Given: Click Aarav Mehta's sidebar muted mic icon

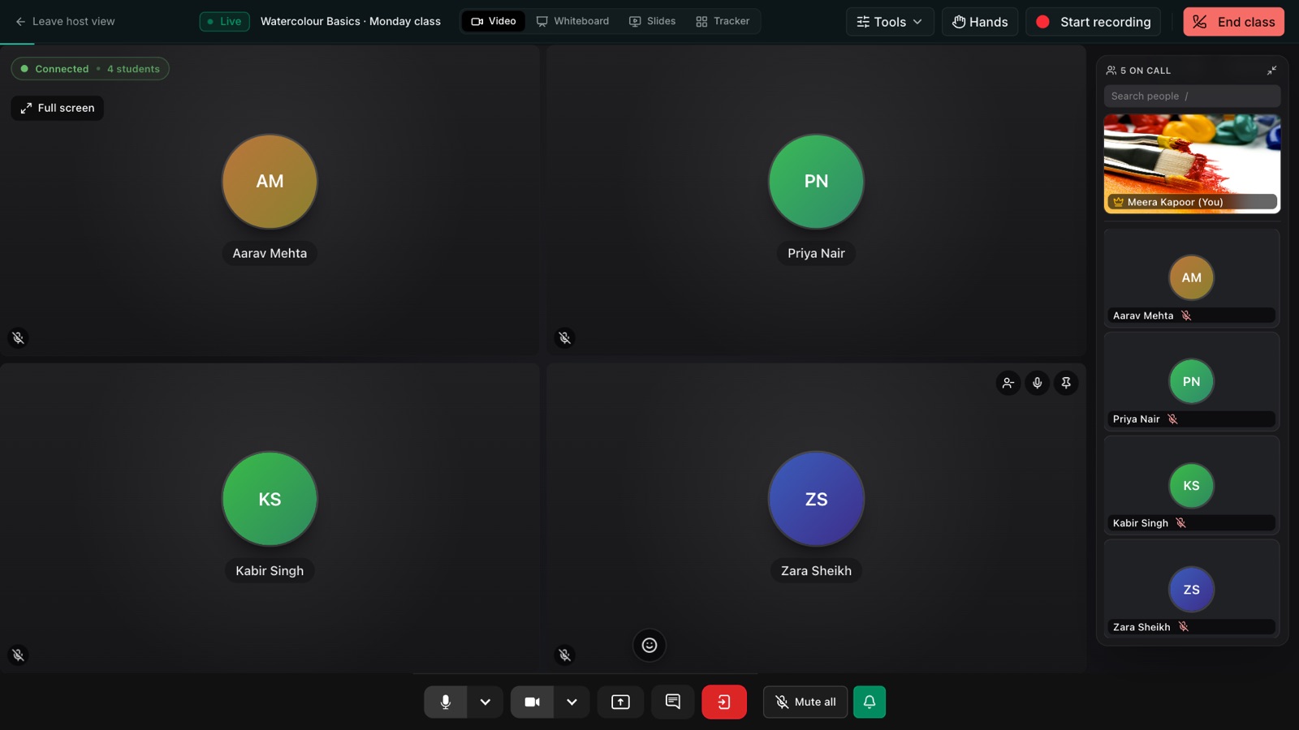Looking at the screenshot, I should coord(1186,316).
